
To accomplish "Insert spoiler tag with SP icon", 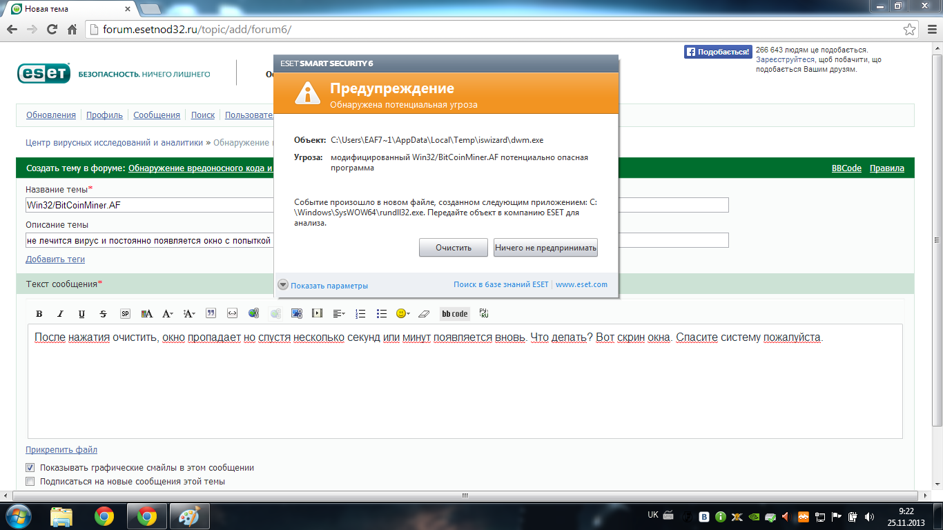I will 125,313.
